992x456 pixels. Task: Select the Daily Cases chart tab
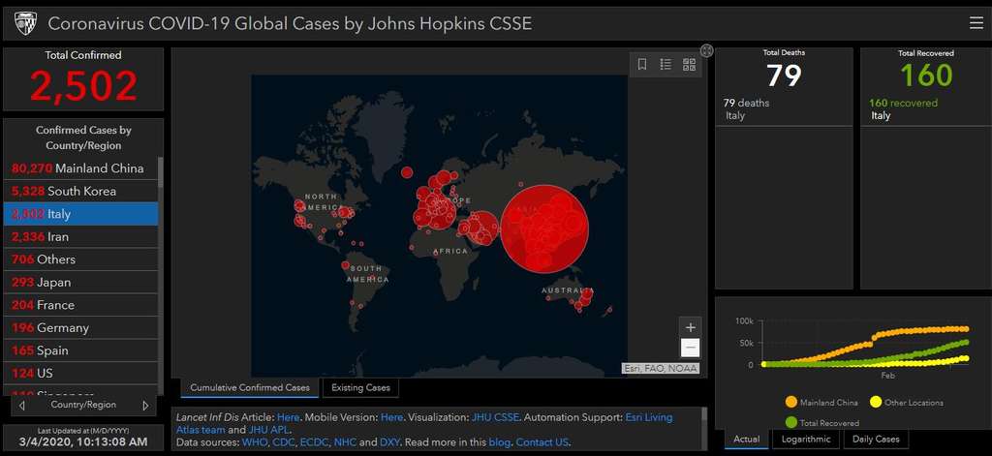(x=876, y=439)
